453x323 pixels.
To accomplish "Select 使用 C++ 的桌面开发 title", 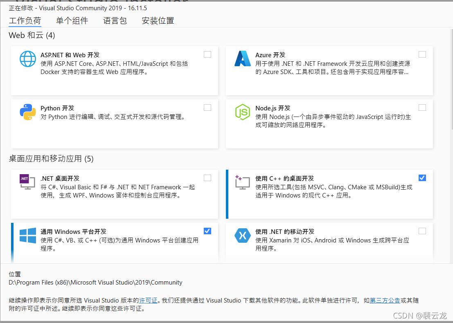I will point(284,178).
